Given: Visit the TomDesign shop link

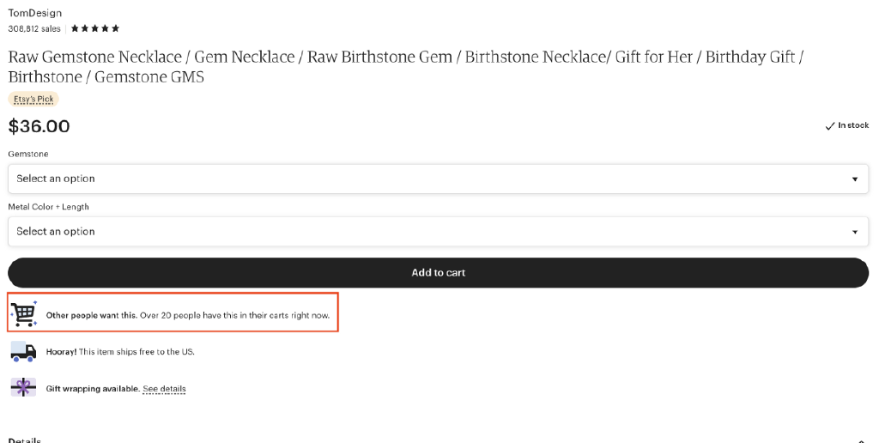Looking at the screenshot, I should (35, 13).
